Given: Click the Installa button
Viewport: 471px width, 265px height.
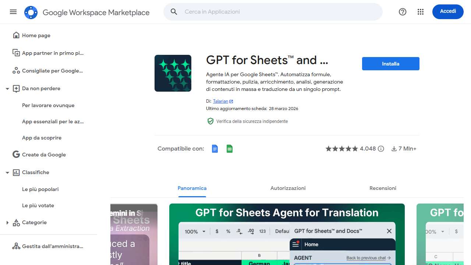Looking at the screenshot, I should pos(390,63).
